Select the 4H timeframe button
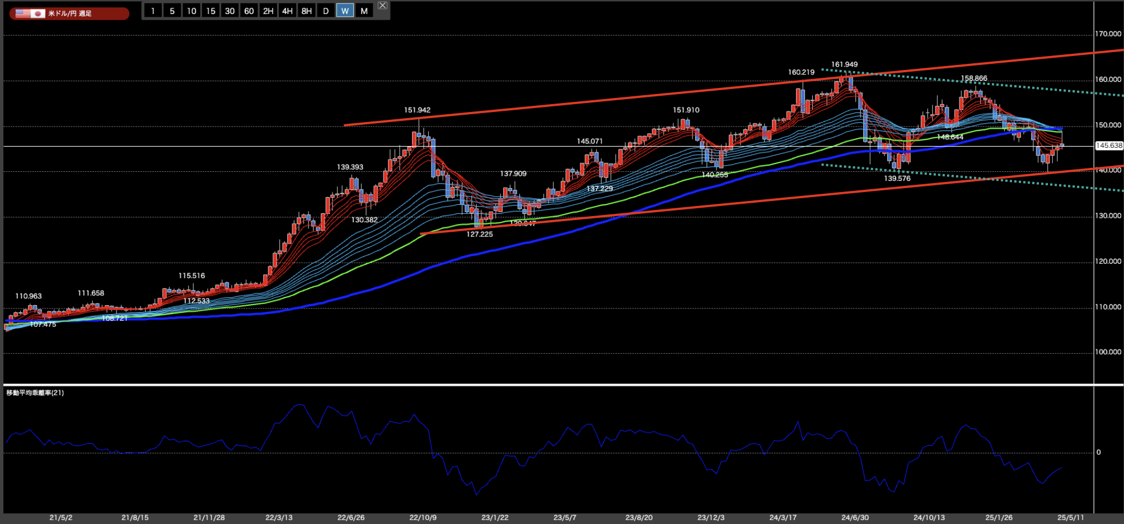 coord(287,11)
